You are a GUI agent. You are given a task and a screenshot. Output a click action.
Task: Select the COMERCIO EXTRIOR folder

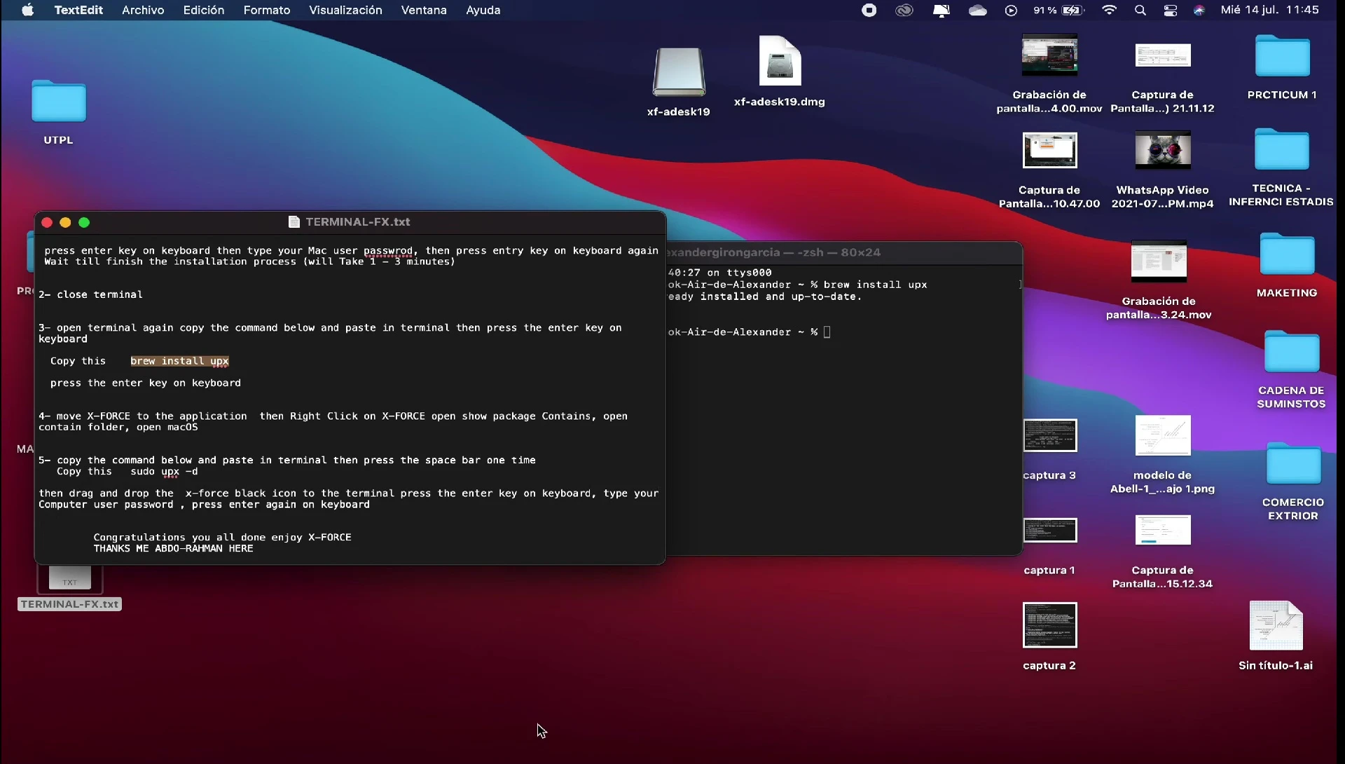point(1293,463)
